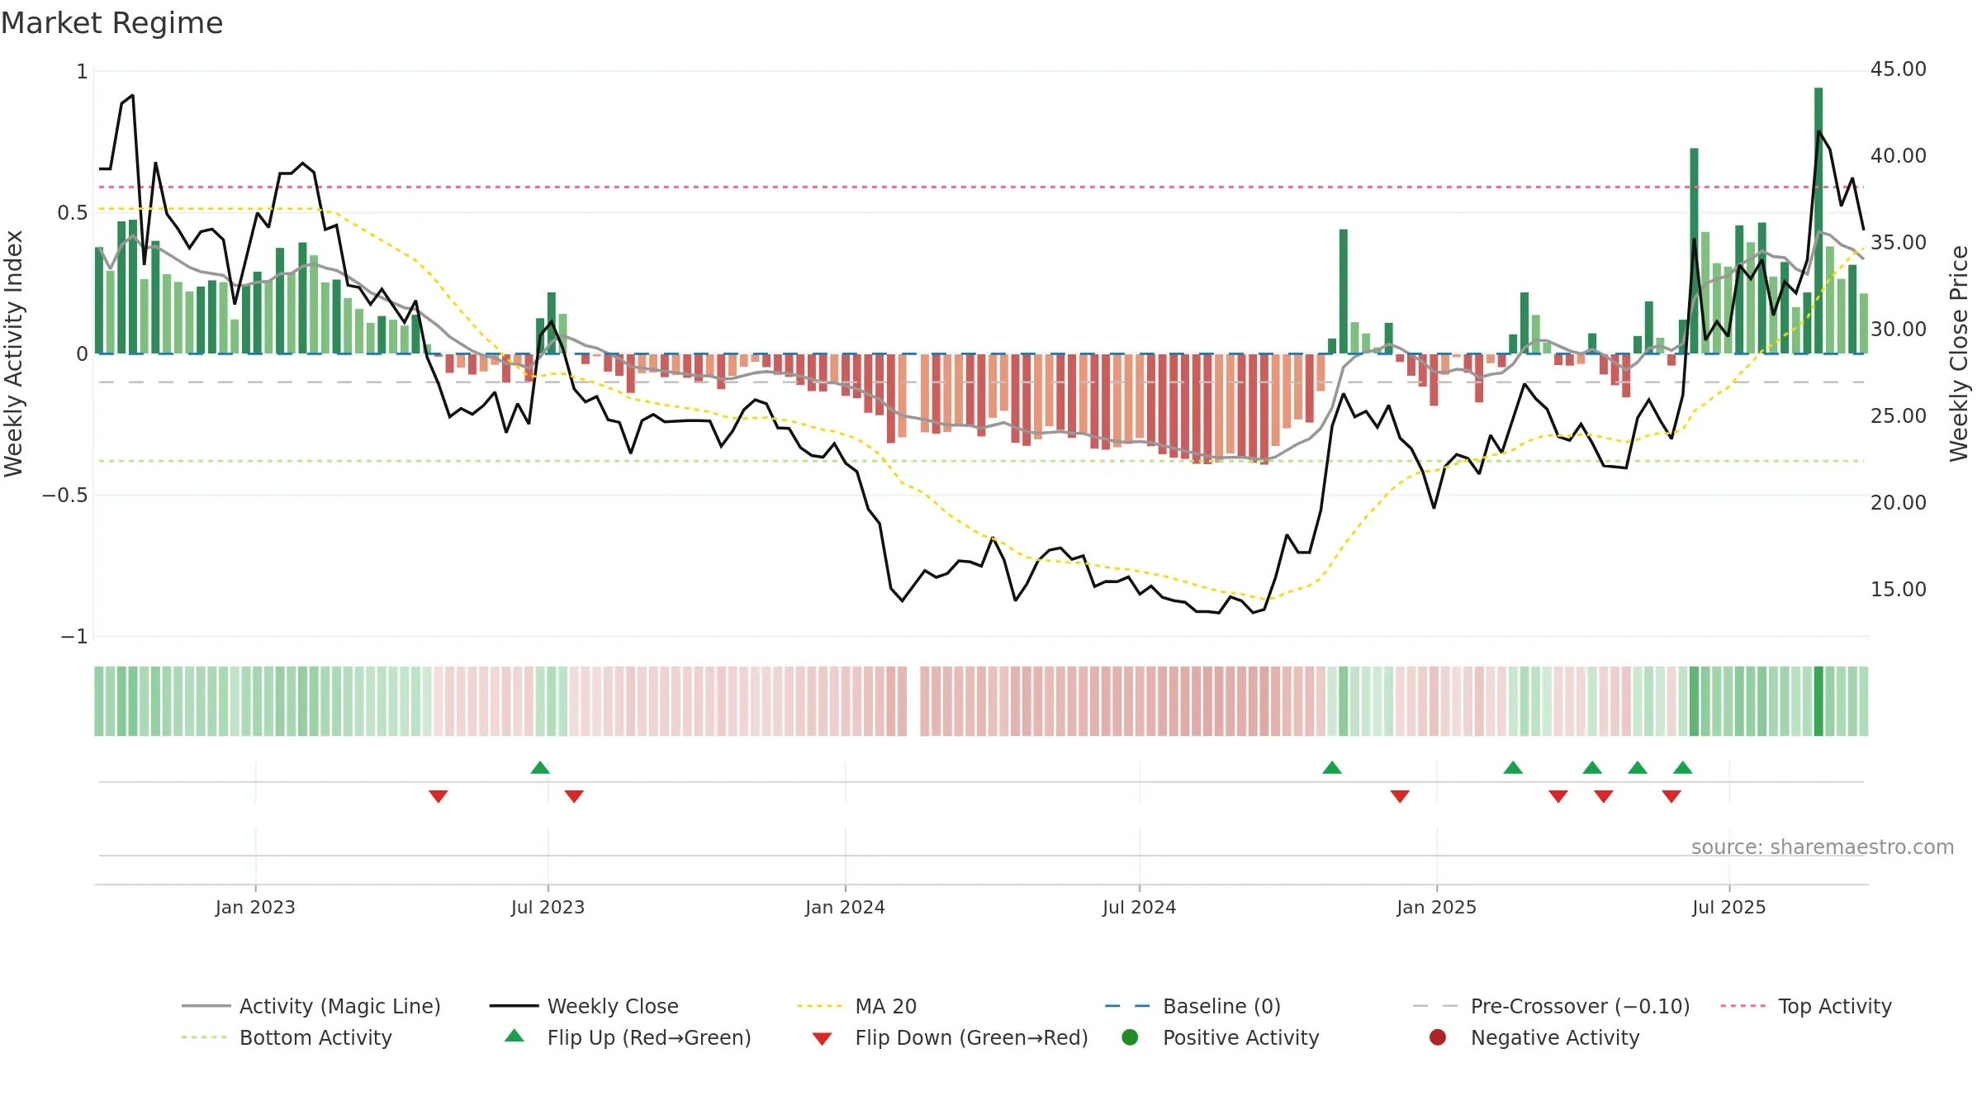The height and width of the screenshot is (1115, 1982).
Task: Click the Jul 2024 x-axis label
Action: (x=1139, y=907)
